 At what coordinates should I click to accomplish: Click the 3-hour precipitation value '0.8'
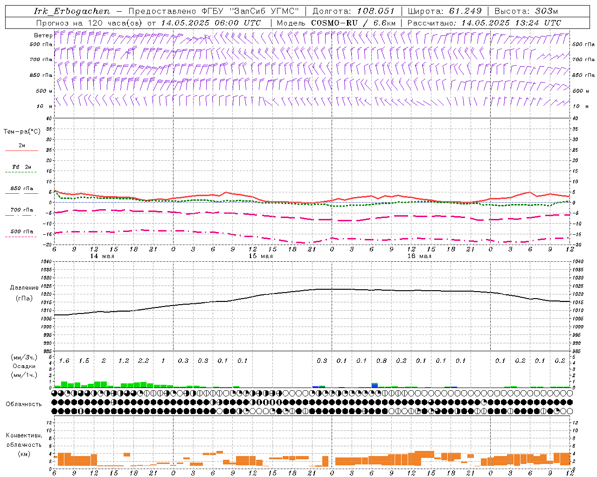[x=381, y=361]
